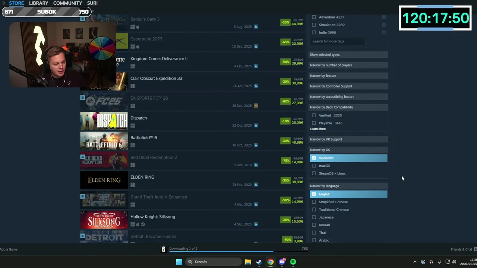Click the Steam taskbar icon

[259, 262]
